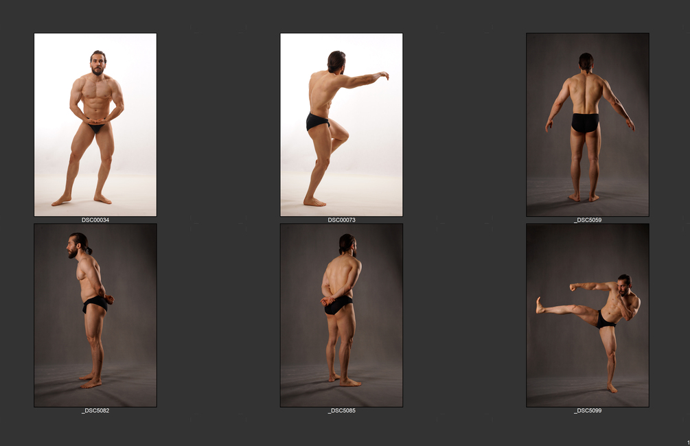Select the DSC00073 photo thumbnail
This screenshot has height=446, width=690.
coord(341,124)
